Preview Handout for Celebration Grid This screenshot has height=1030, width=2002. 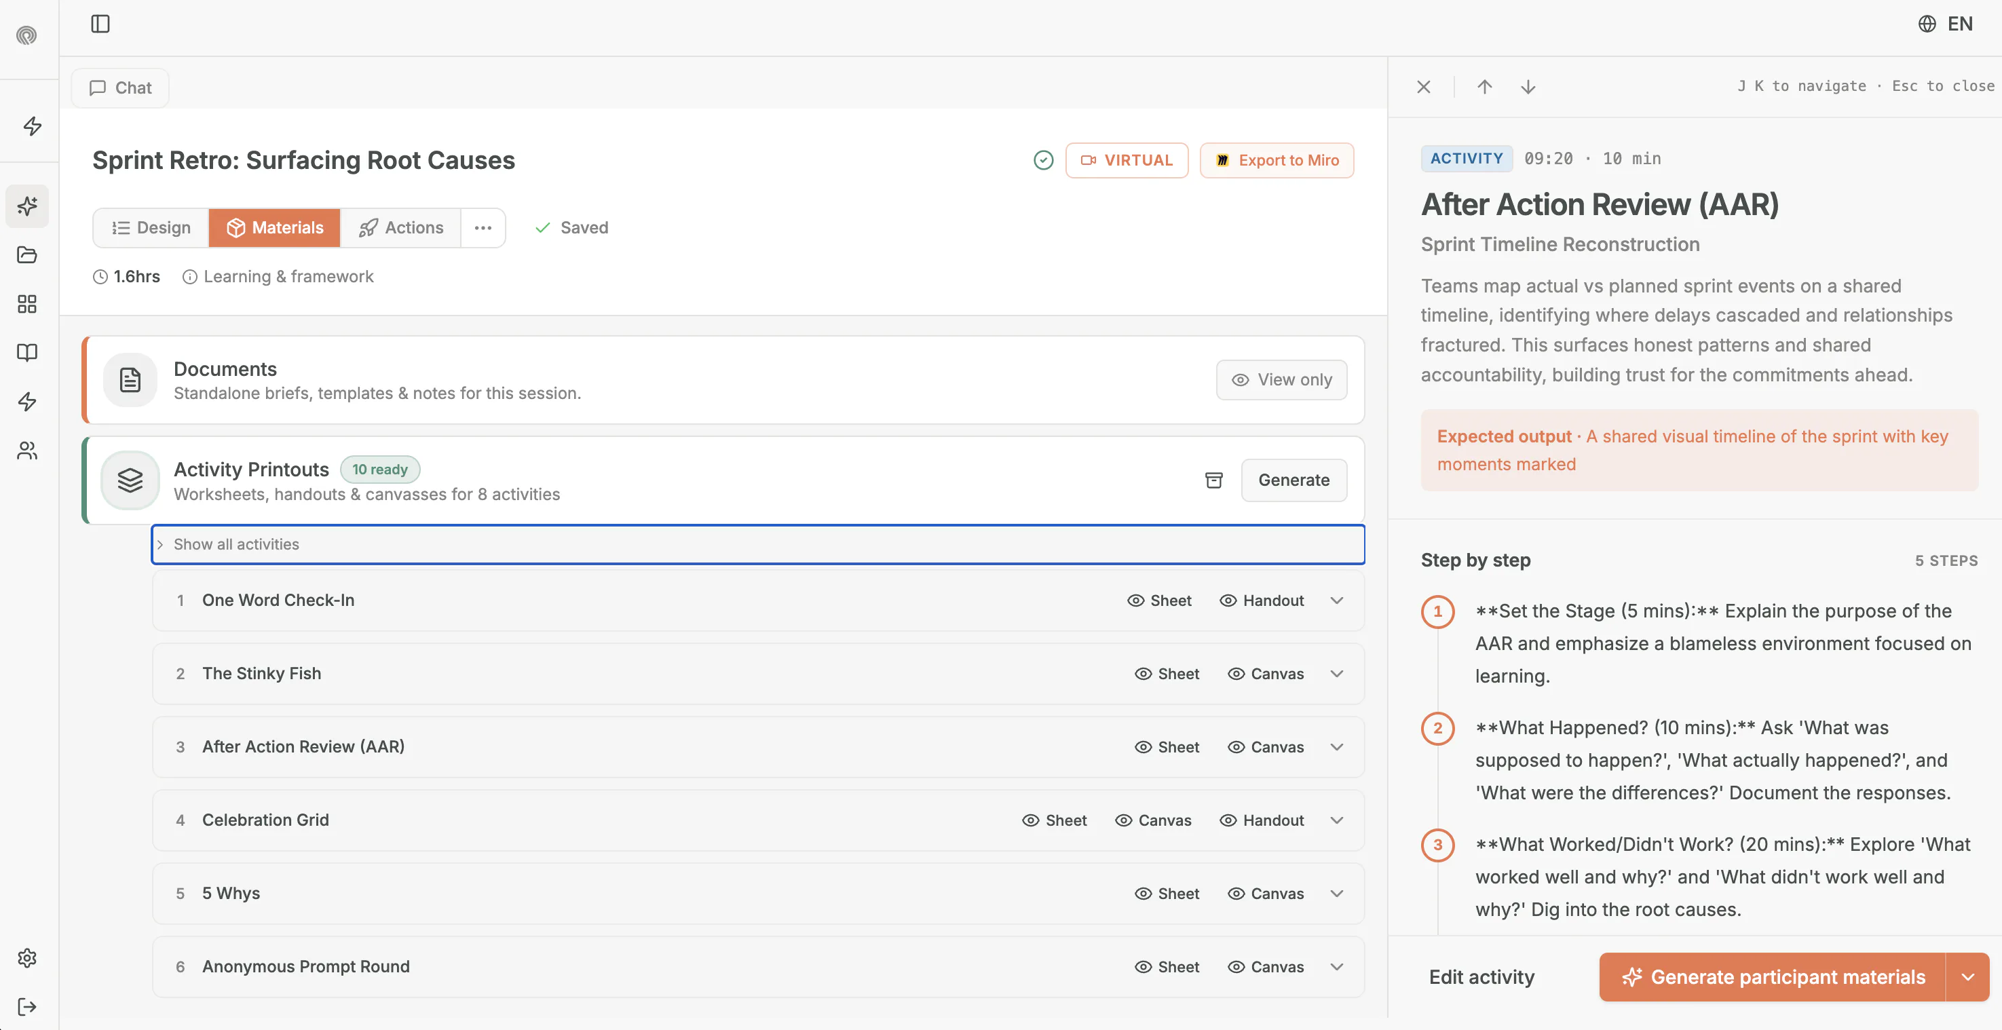(x=1262, y=820)
